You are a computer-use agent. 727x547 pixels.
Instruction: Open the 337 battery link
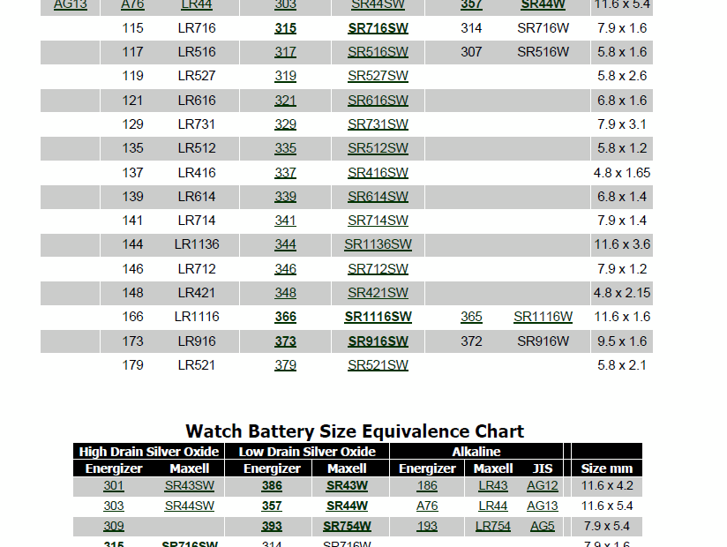285,173
